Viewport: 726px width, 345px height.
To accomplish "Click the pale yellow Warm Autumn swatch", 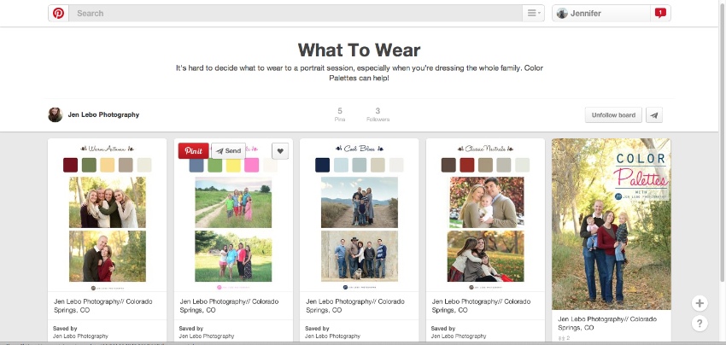I will point(108,165).
